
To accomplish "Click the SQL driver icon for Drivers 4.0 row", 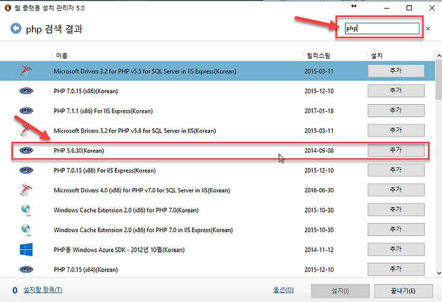I will [26, 190].
